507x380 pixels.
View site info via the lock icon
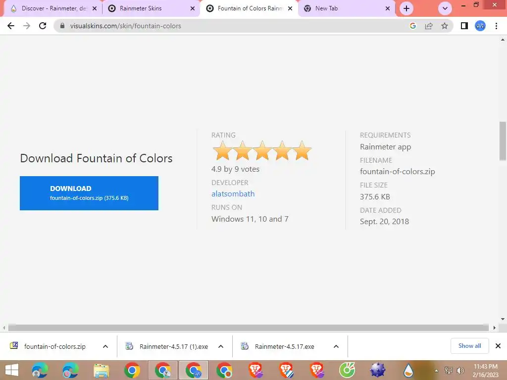pyautogui.click(x=62, y=26)
